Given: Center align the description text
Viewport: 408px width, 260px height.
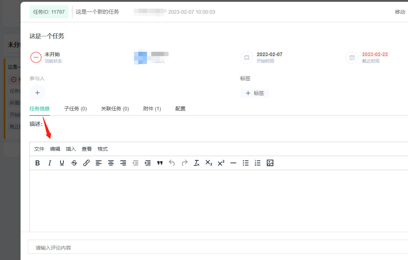Looking at the screenshot, I should coord(111,163).
